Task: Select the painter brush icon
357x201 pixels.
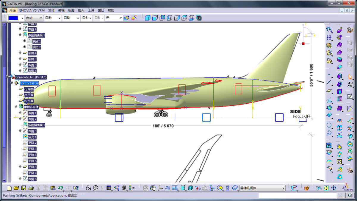Action: pyautogui.click(x=126, y=18)
